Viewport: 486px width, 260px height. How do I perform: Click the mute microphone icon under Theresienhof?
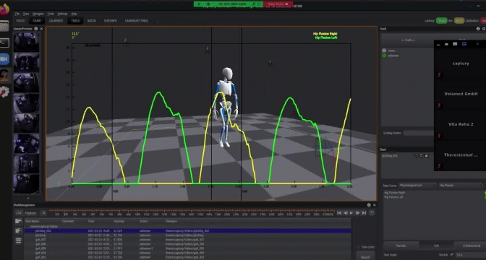click(x=439, y=166)
